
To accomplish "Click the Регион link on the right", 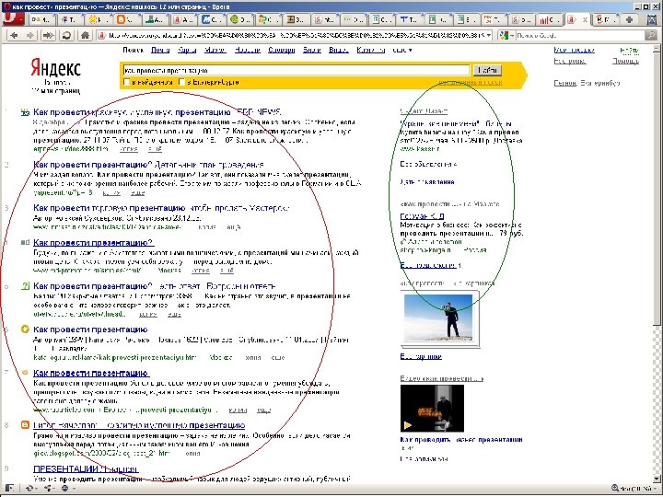I will coord(564,83).
